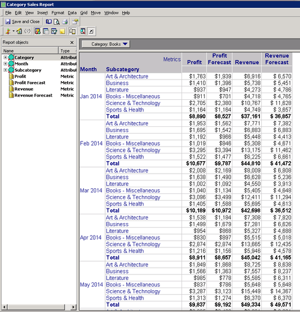Viewport: 300px width, 312px height.
Task: Open the Format menu
Action: pyautogui.click(x=58, y=12)
